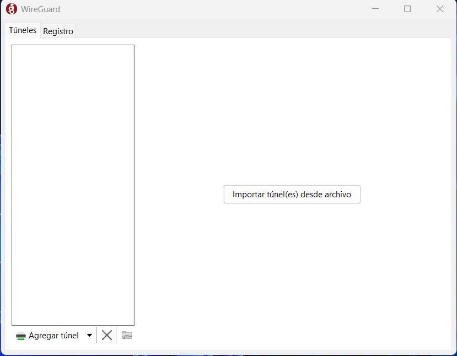Click inside the empty tunnel list box

point(73,185)
